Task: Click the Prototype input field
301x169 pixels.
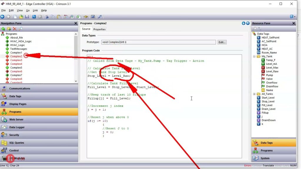Action: 158,42
